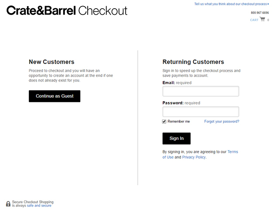279x211 pixels.
Task: Click the Remember me label text
Action: tap(179, 121)
